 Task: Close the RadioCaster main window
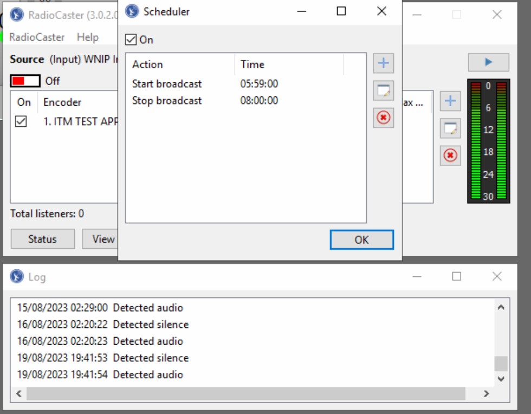point(497,15)
